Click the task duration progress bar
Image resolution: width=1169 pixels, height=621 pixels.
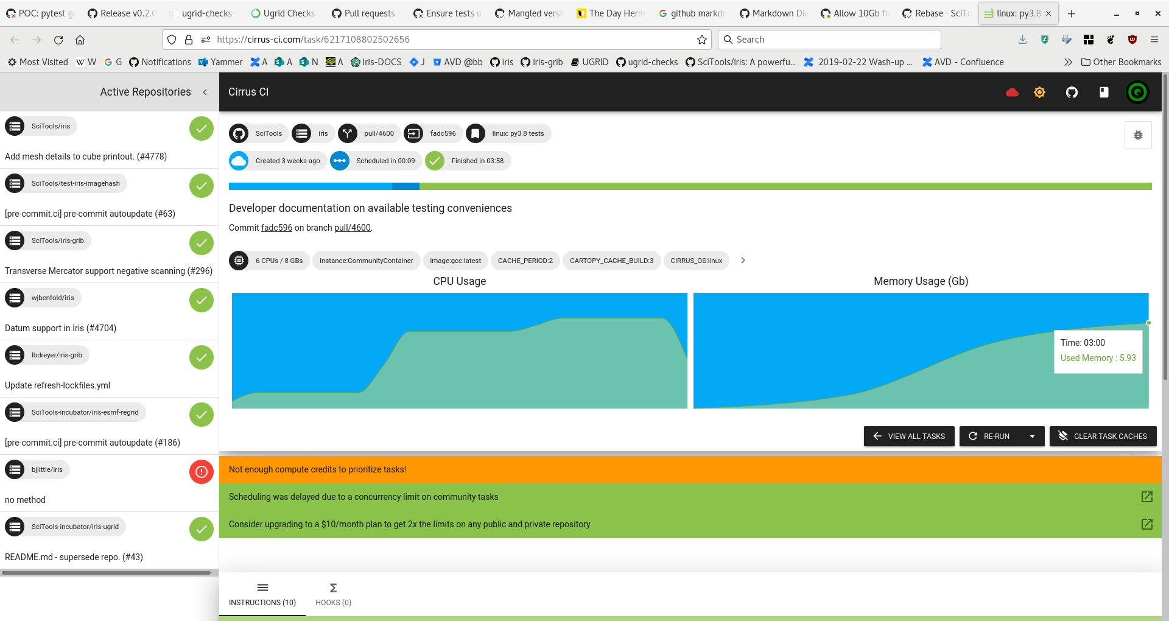coord(690,186)
